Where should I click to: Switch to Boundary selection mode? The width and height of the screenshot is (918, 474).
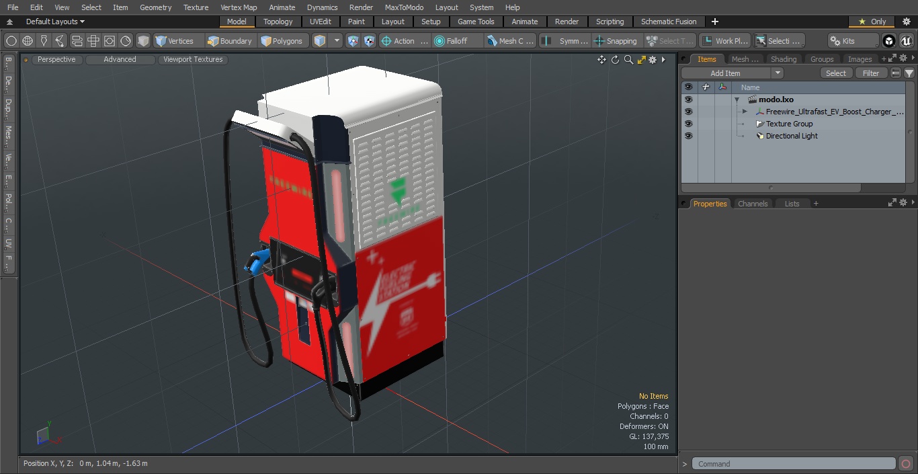point(230,41)
